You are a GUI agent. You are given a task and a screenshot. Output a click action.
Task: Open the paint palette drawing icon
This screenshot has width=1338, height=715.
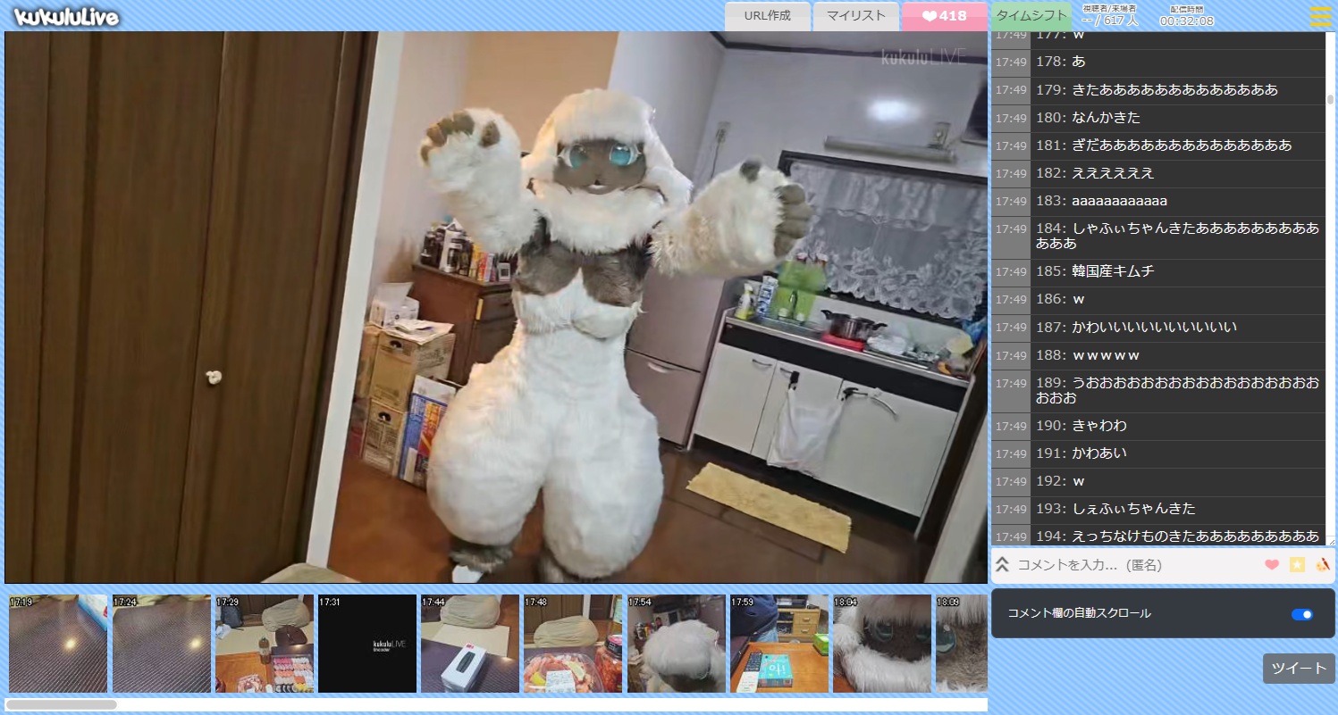1323,564
